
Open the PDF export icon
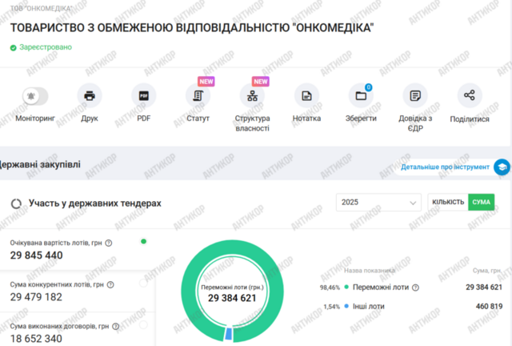pos(144,96)
